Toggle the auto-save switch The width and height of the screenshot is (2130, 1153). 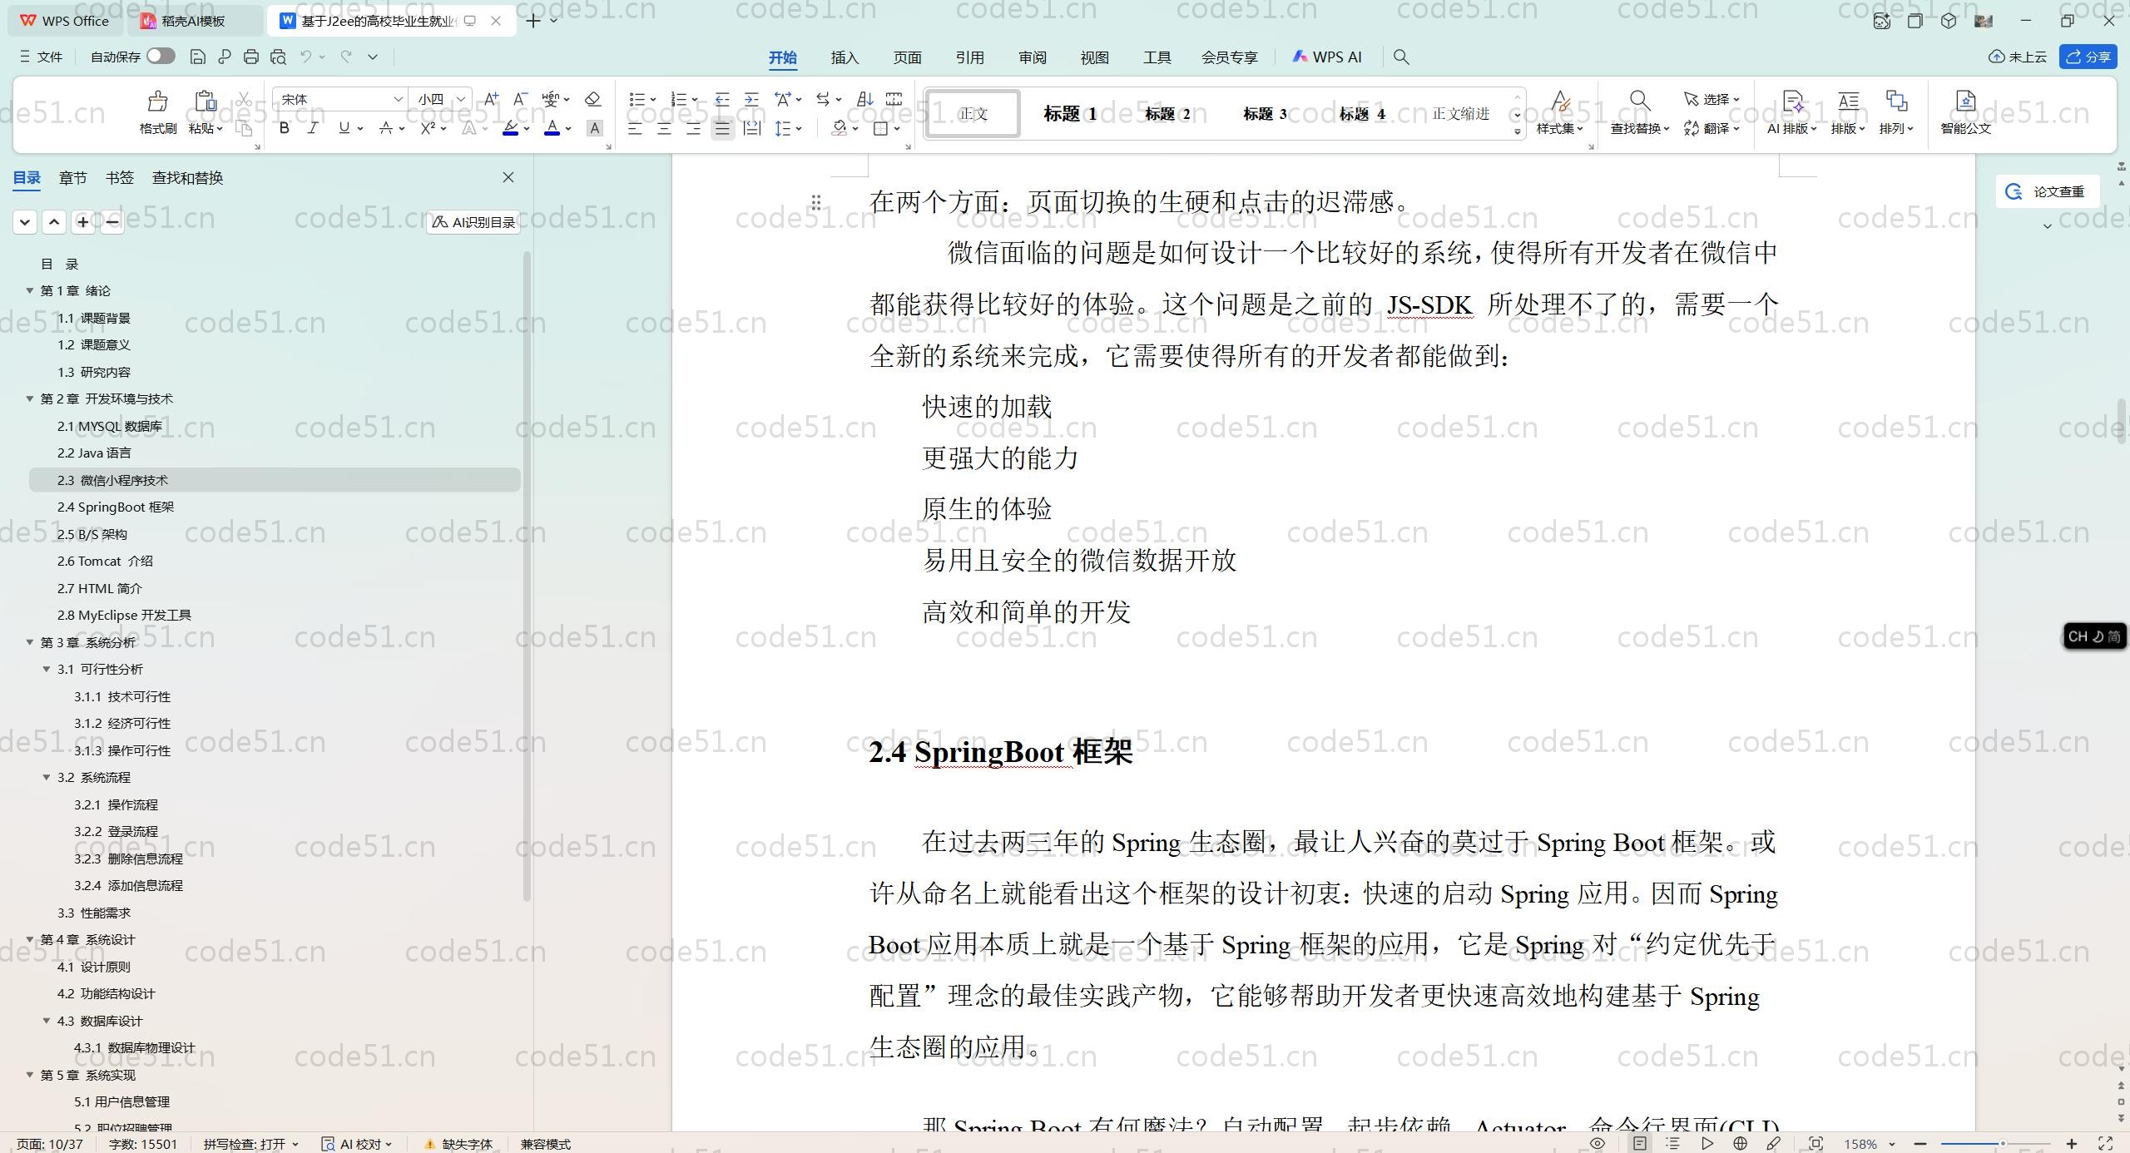point(161,56)
